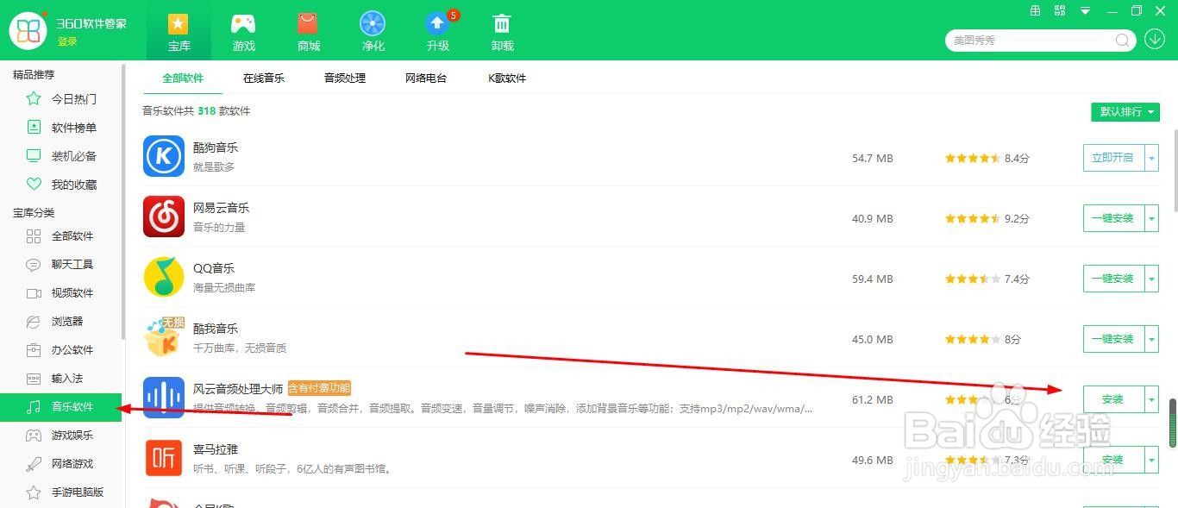The width and height of the screenshot is (1178, 508).
Task: Click the QR code icon in title bar
Action: point(1061,10)
